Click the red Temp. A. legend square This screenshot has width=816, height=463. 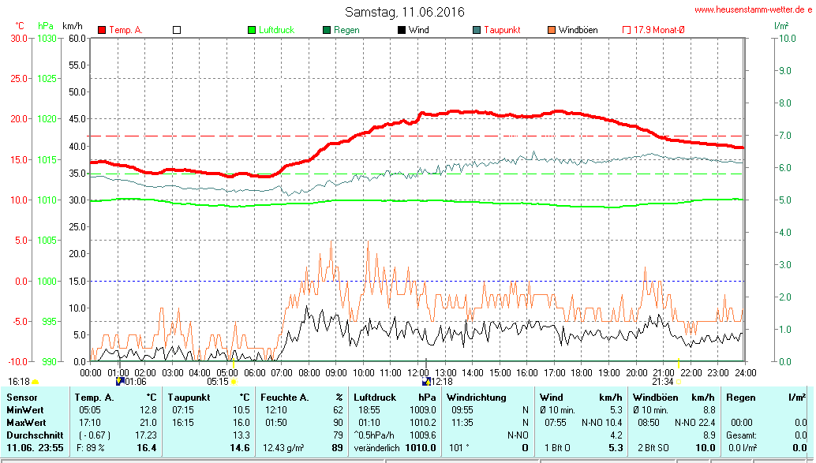tap(102, 30)
